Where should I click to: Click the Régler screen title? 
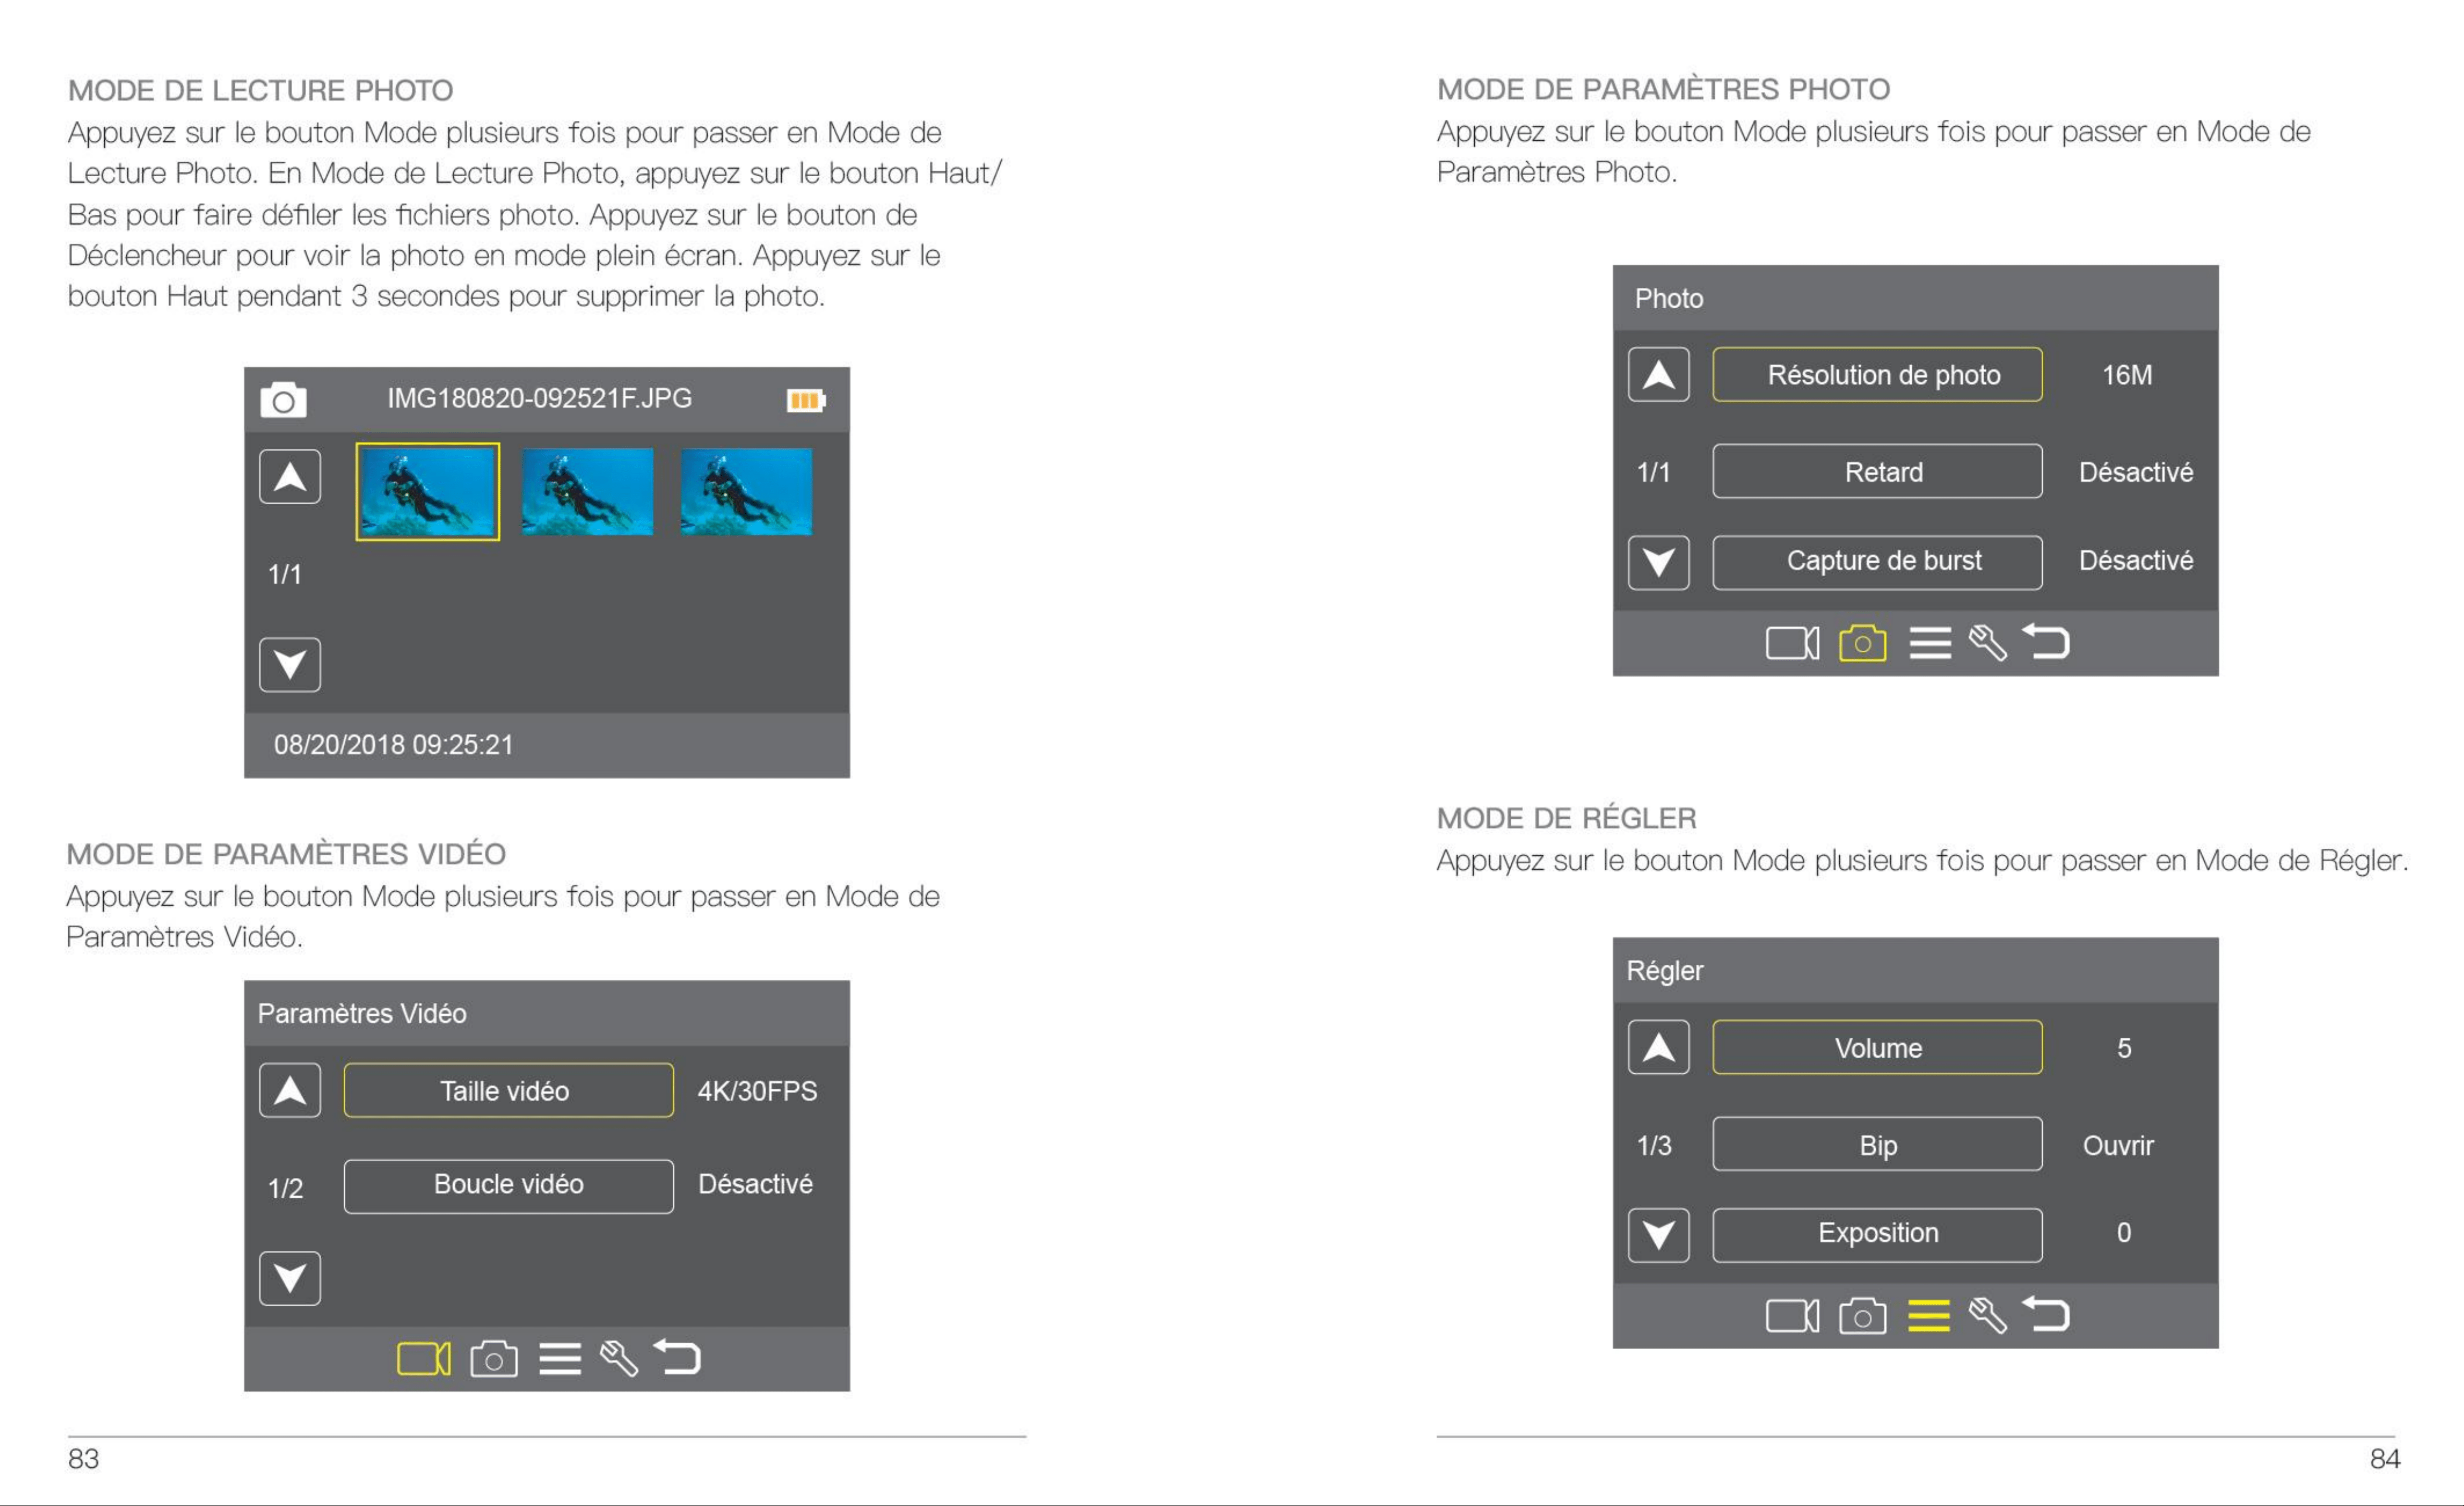(1665, 971)
